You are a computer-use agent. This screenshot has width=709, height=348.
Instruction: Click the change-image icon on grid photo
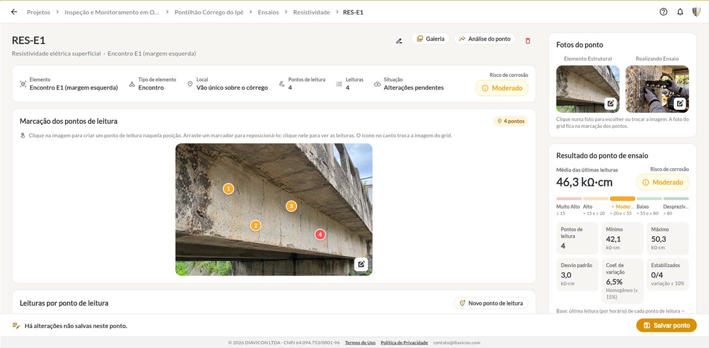point(361,264)
